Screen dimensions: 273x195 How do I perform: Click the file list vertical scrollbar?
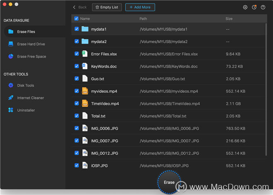(x=266, y=89)
